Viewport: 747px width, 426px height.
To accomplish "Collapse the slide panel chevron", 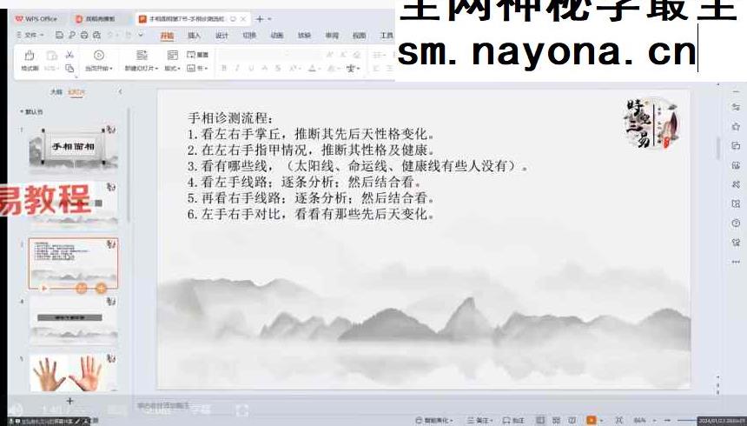I will tap(120, 91).
